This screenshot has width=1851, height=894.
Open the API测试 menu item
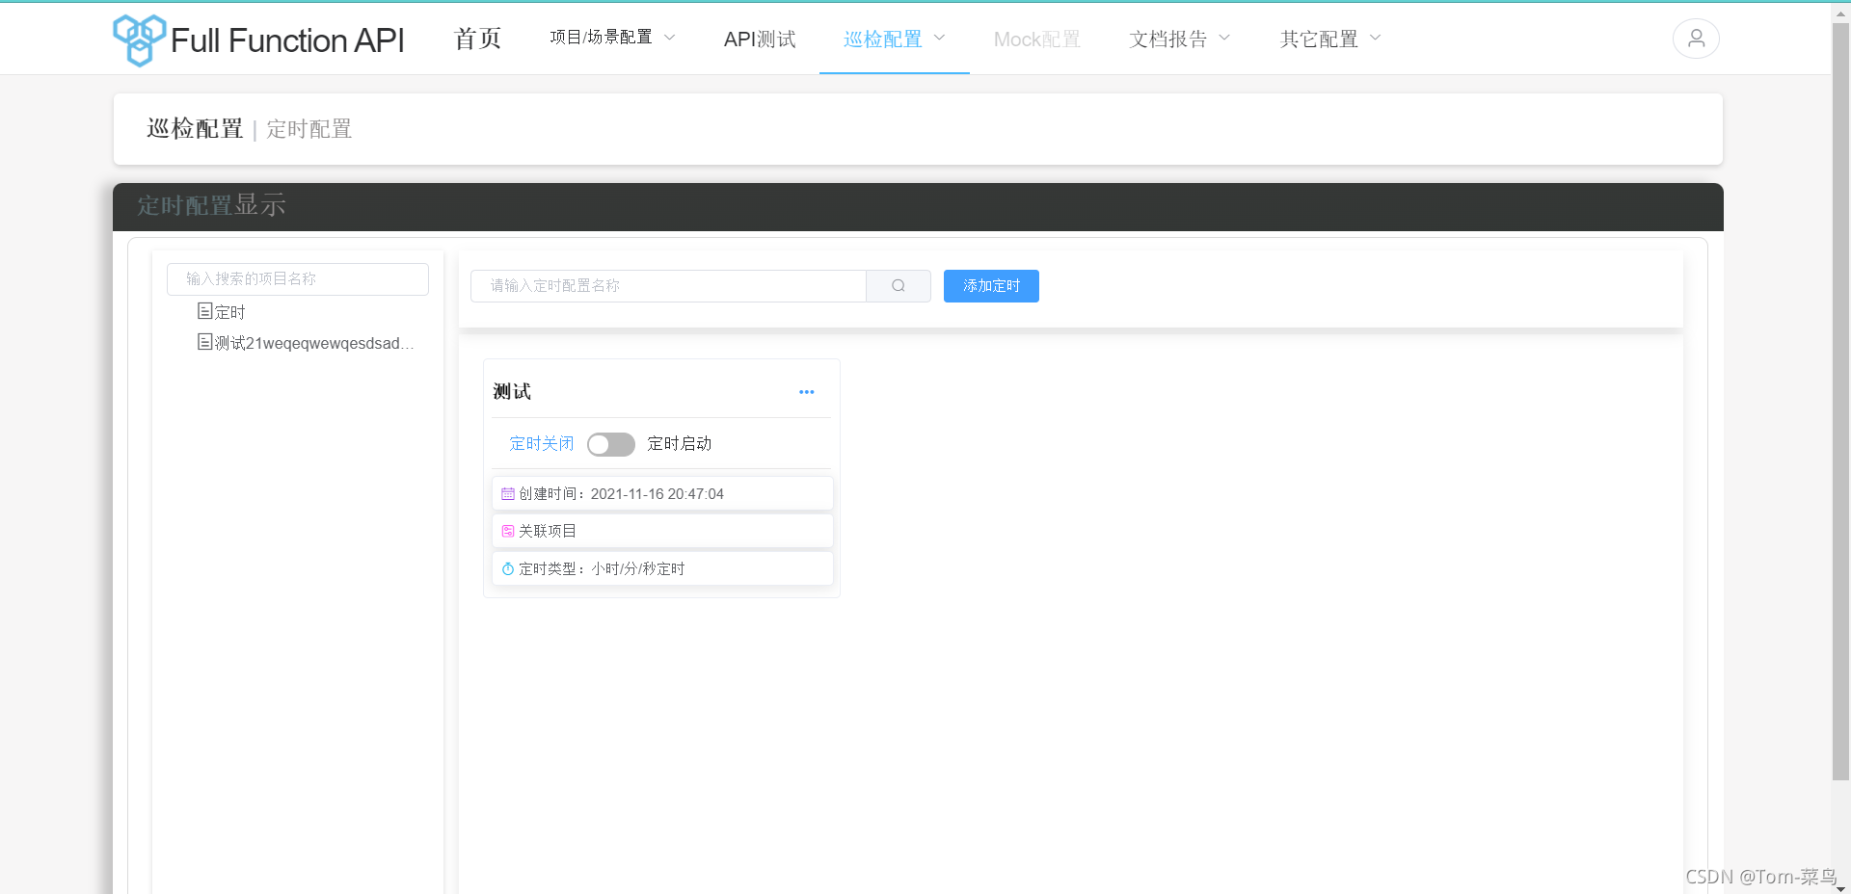tap(760, 39)
